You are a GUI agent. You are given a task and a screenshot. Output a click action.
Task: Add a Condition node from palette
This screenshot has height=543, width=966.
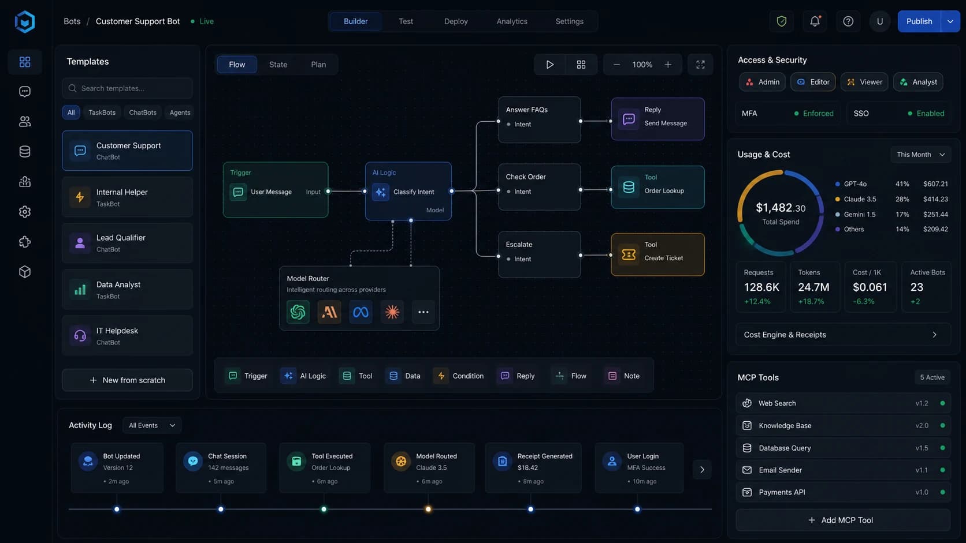[x=459, y=376]
